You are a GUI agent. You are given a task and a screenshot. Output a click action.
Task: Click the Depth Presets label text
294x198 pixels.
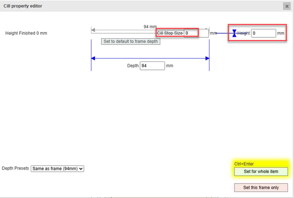(x=15, y=168)
